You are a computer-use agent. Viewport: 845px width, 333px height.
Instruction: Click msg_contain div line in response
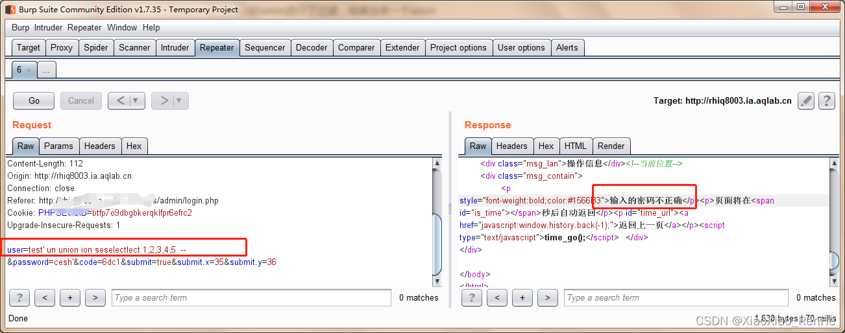click(532, 176)
